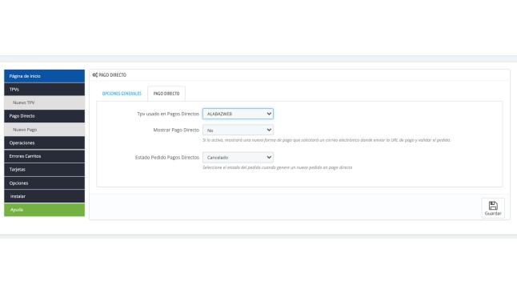
Task: Open the Estado Pedido Pagos Directos dropdown
Action: 238,158
